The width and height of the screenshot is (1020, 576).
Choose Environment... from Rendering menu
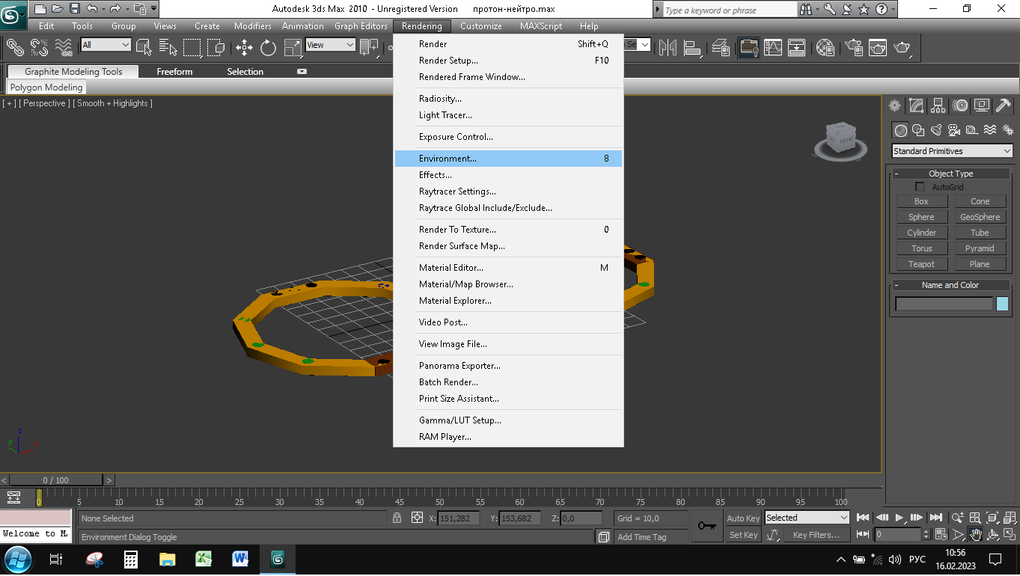click(509, 159)
